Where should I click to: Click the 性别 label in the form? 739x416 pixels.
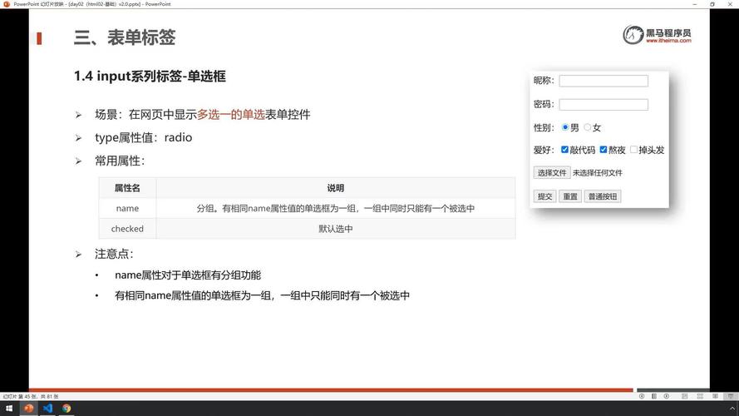[x=544, y=127]
